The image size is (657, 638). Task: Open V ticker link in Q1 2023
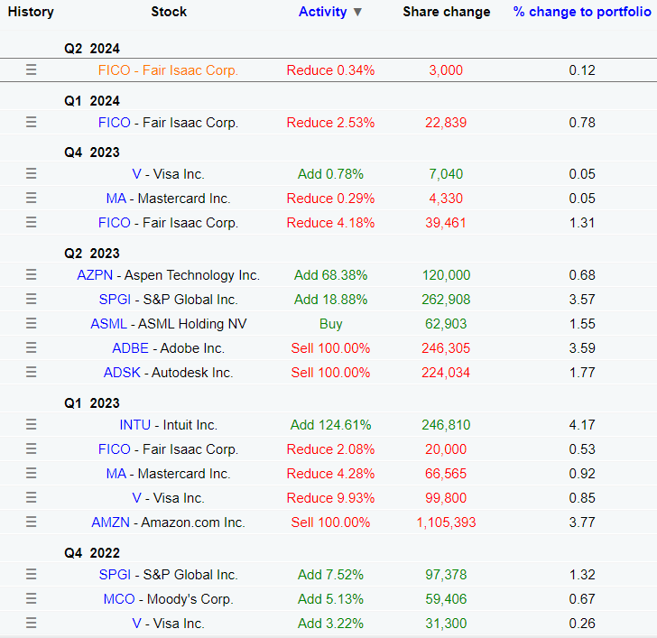coord(136,497)
